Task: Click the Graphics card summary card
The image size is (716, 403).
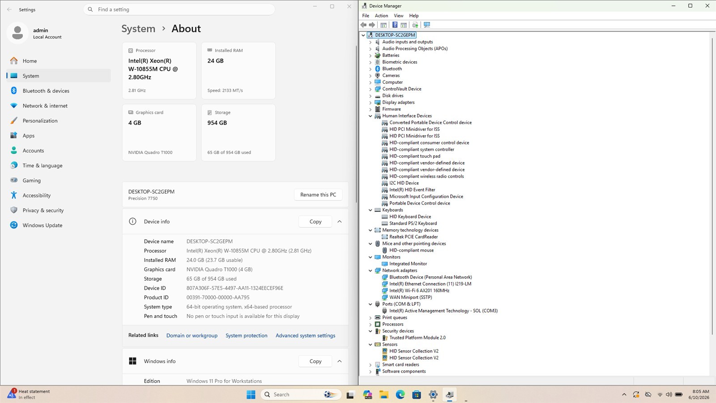Action: point(159,133)
